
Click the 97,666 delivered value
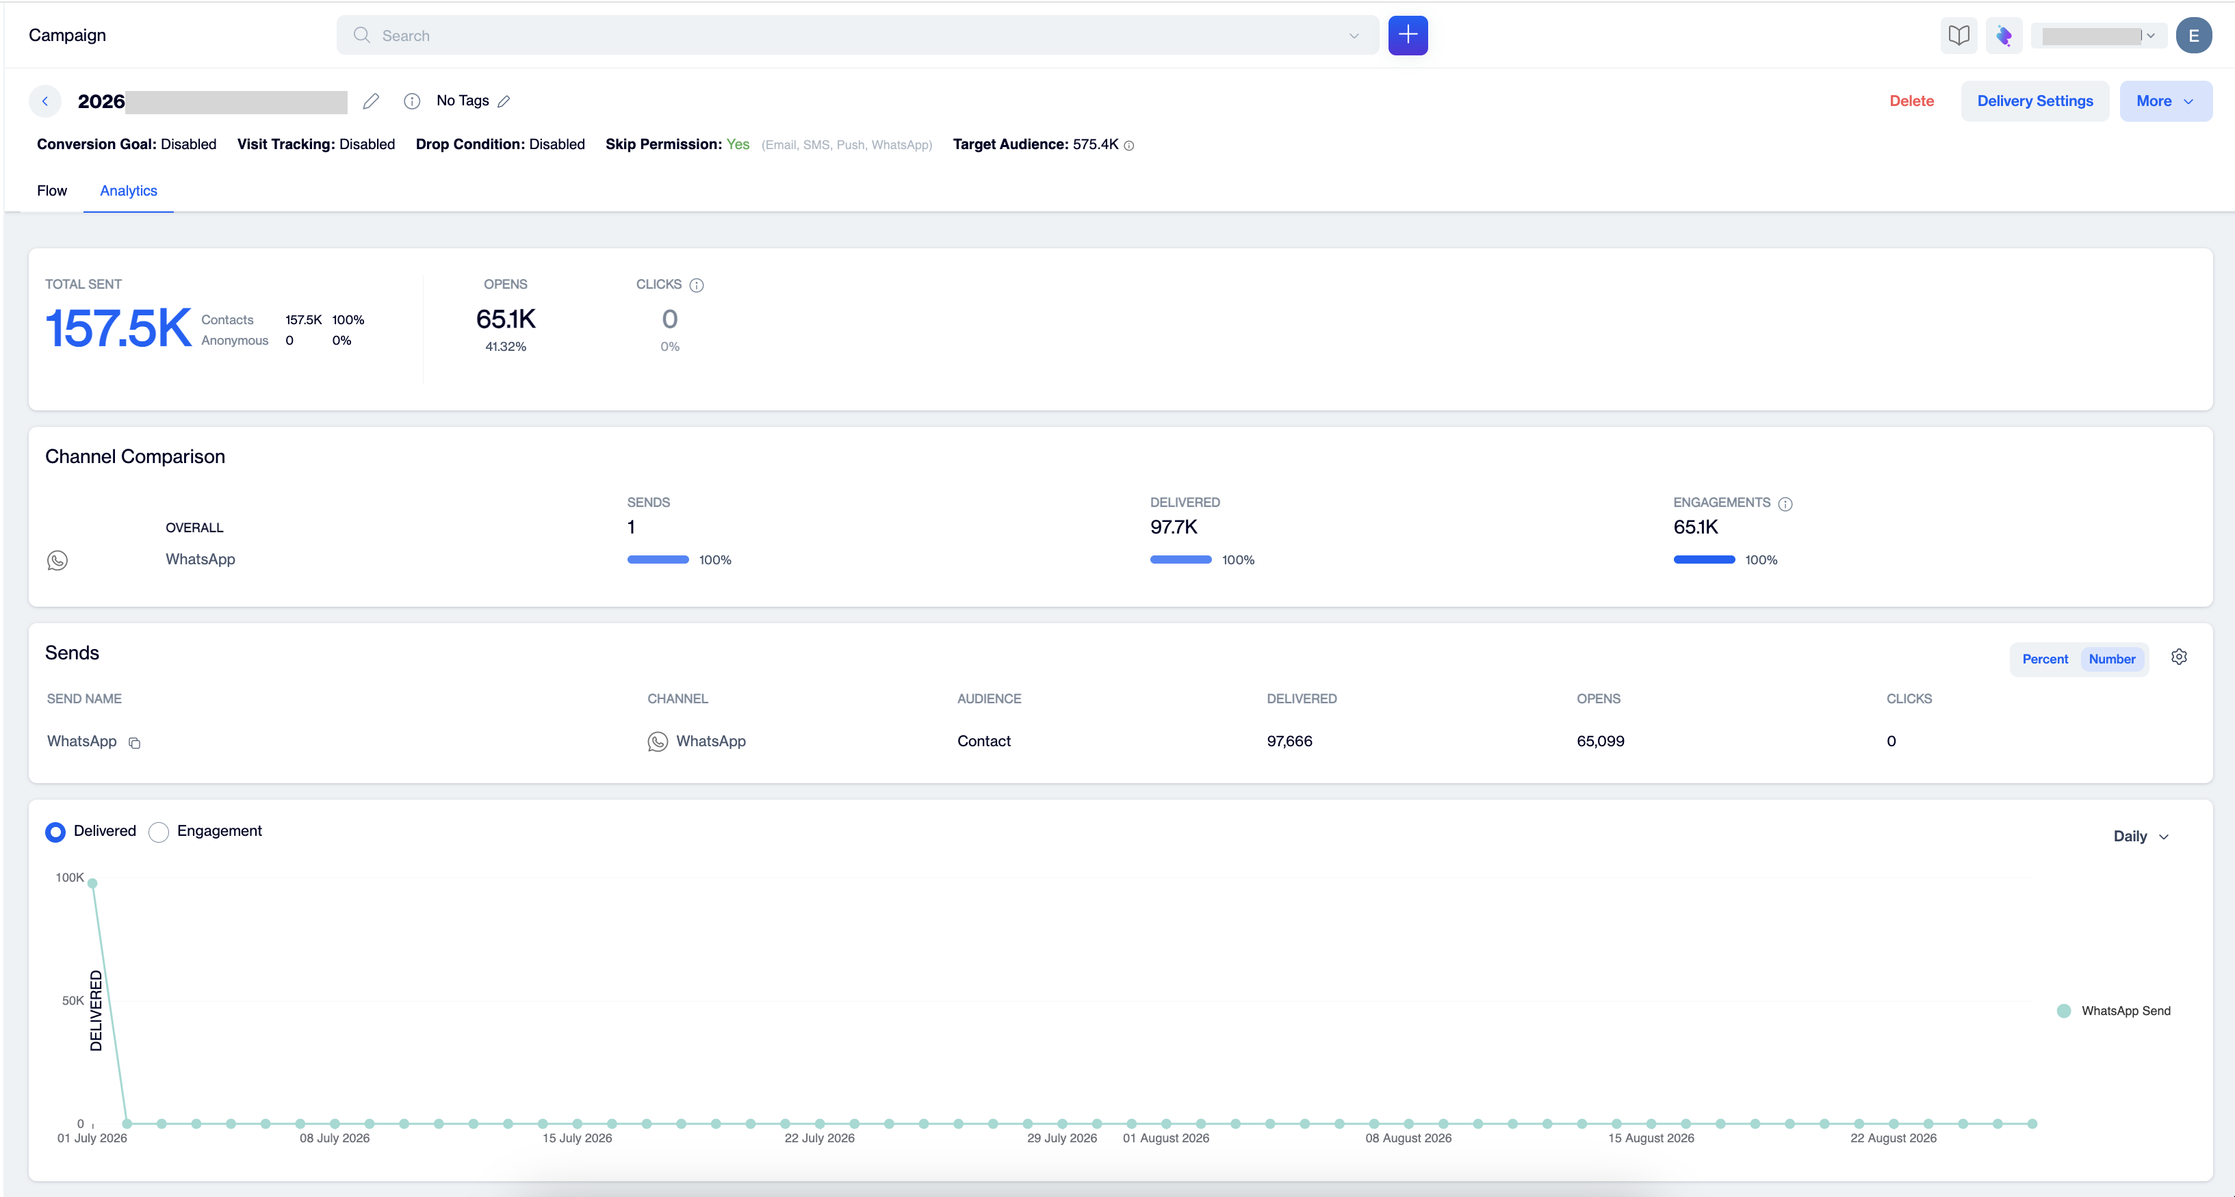pos(1289,741)
